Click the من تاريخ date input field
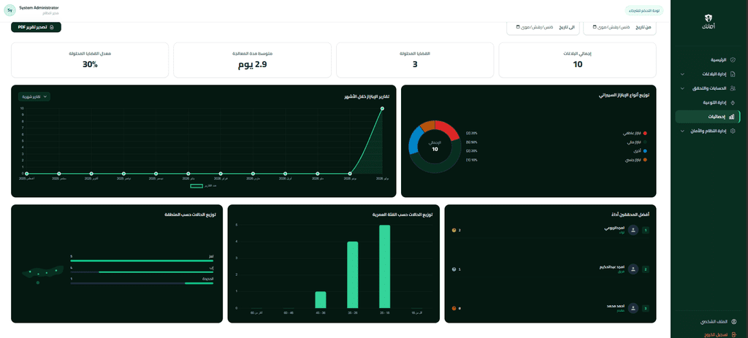Viewport: 748px width, 338px height. click(619, 27)
